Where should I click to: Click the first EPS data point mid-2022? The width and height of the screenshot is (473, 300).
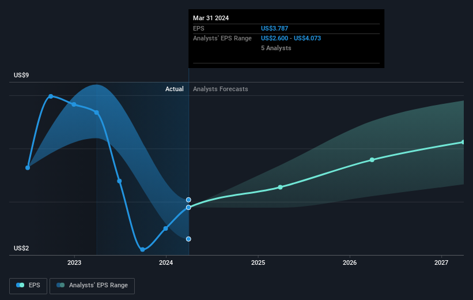pyautogui.click(x=28, y=168)
